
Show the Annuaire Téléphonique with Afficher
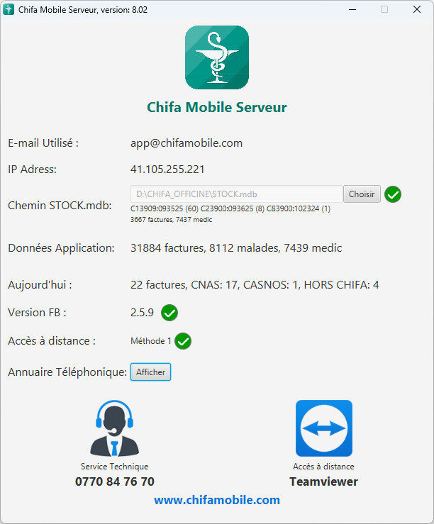click(x=150, y=372)
